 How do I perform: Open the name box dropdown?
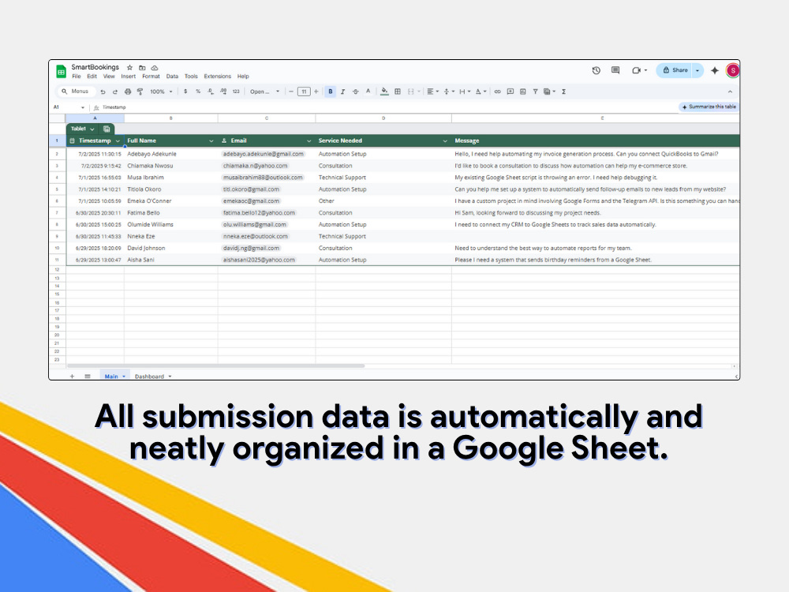coord(83,107)
